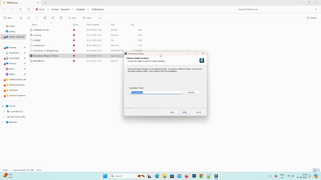Click Desktop in the address bar breadcrumb
This screenshot has width=321, height=180.
pyautogui.click(x=81, y=9)
